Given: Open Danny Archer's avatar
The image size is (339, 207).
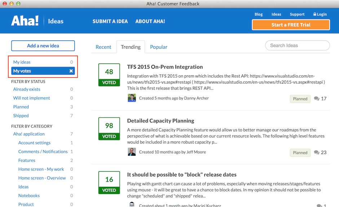Looking at the screenshot, I should (132, 98).
